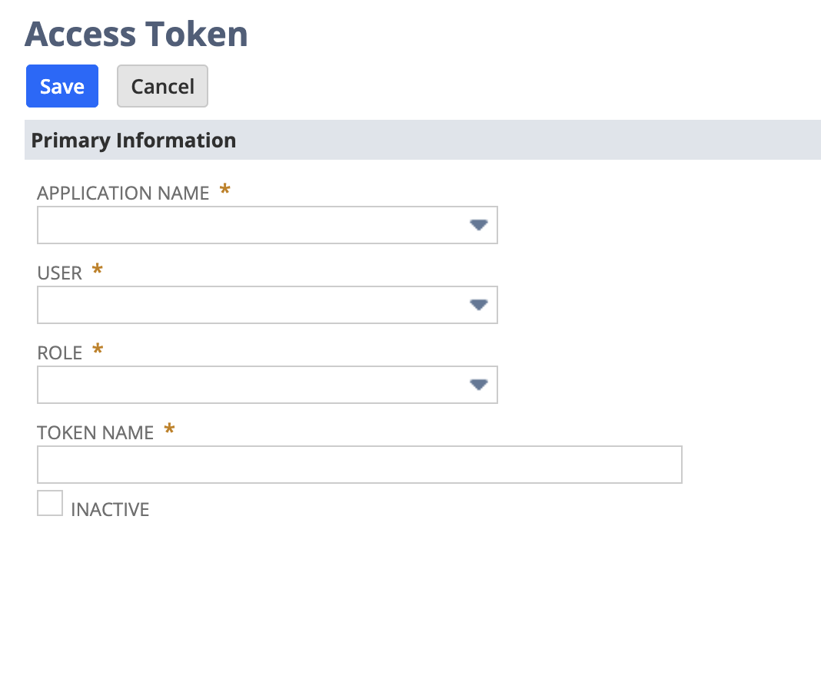Image resolution: width=821 pixels, height=685 pixels.
Task: Click the ROLE field label
Action: pyautogui.click(x=60, y=353)
